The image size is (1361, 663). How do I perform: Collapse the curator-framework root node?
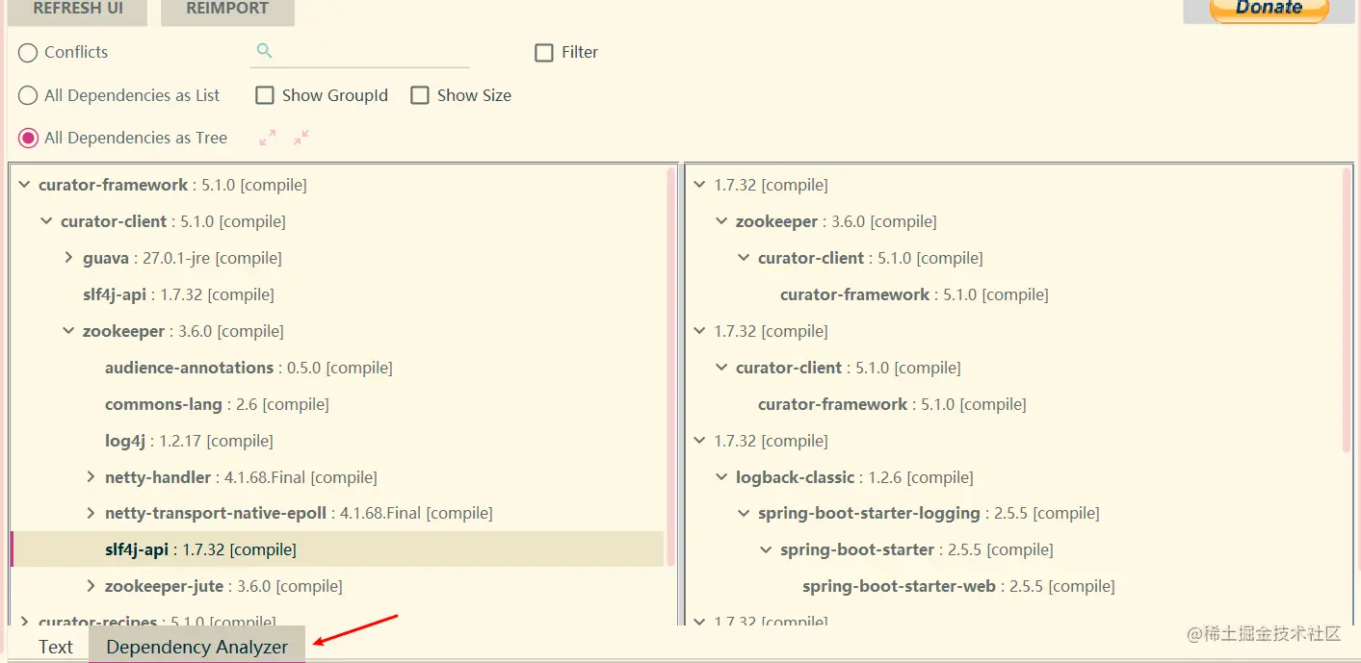(x=24, y=185)
